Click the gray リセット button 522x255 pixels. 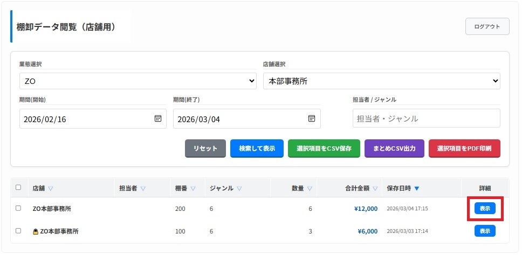tap(205, 148)
